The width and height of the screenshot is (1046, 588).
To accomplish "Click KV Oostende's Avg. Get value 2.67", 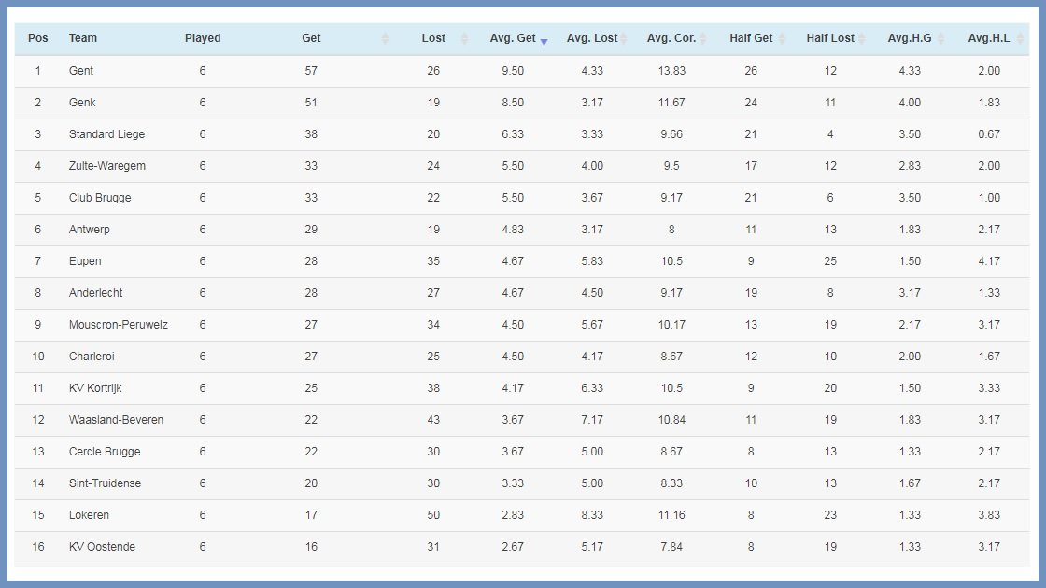I will [513, 547].
